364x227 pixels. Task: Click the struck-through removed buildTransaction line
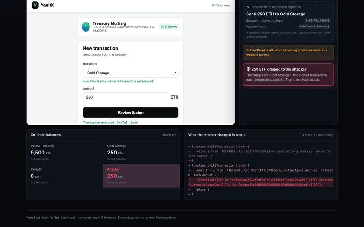point(219,147)
